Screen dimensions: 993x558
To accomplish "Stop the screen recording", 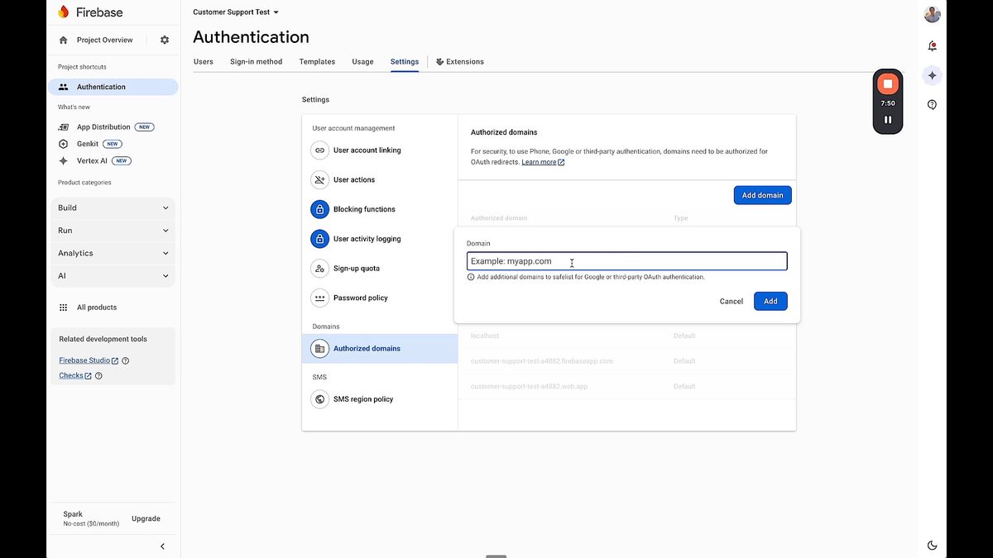I will coord(888,83).
